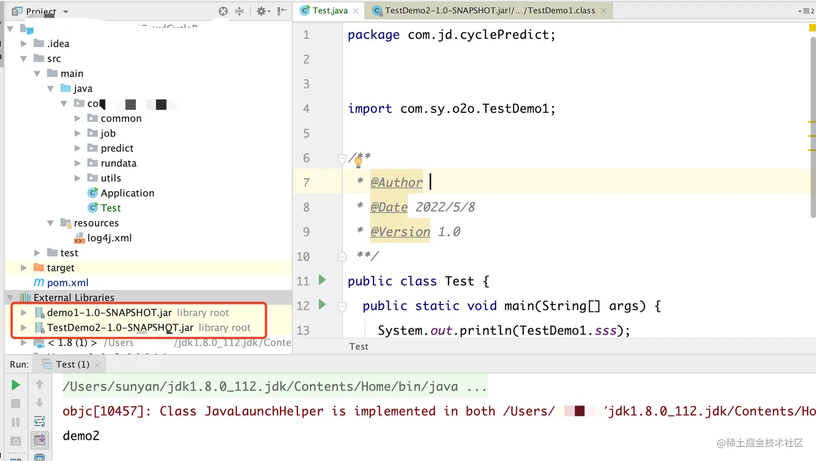This screenshot has height=461, width=816.
Task: Toggle soft-wrap in Run console
Action: (39, 421)
